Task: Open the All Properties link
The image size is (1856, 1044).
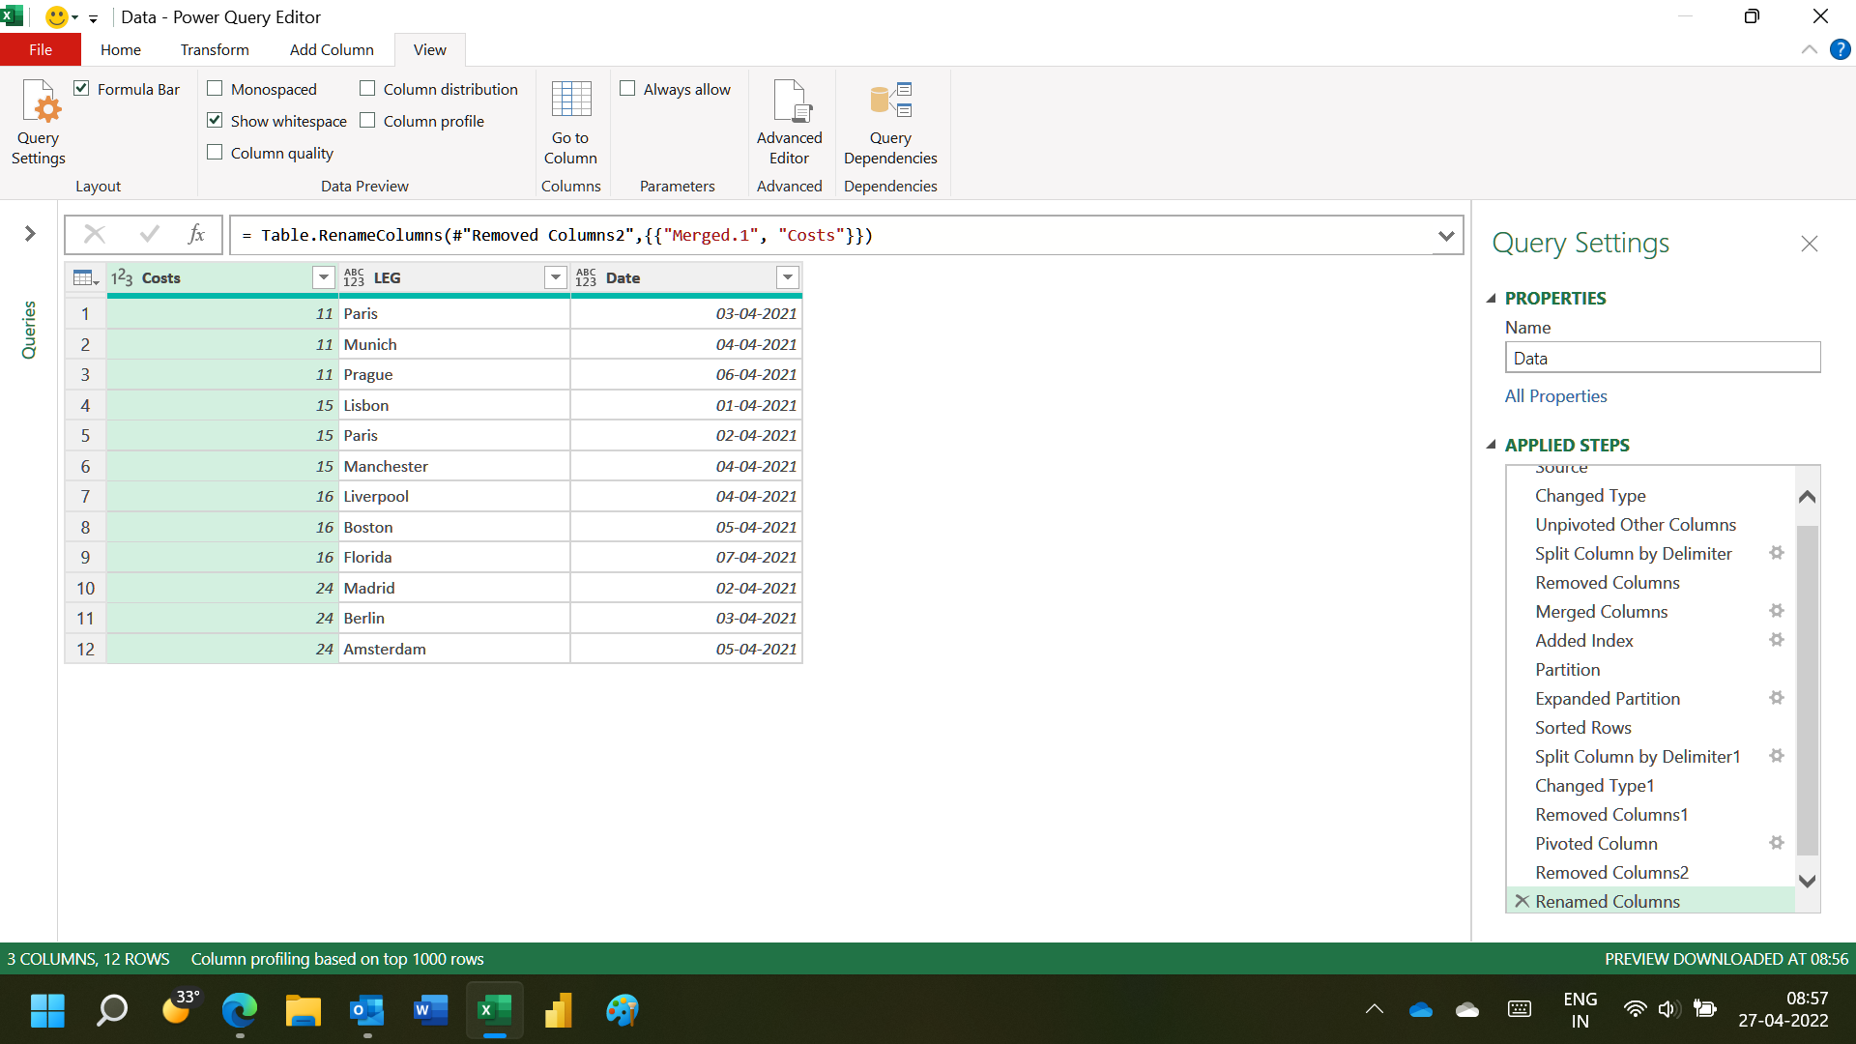Action: coord(1555,396)
